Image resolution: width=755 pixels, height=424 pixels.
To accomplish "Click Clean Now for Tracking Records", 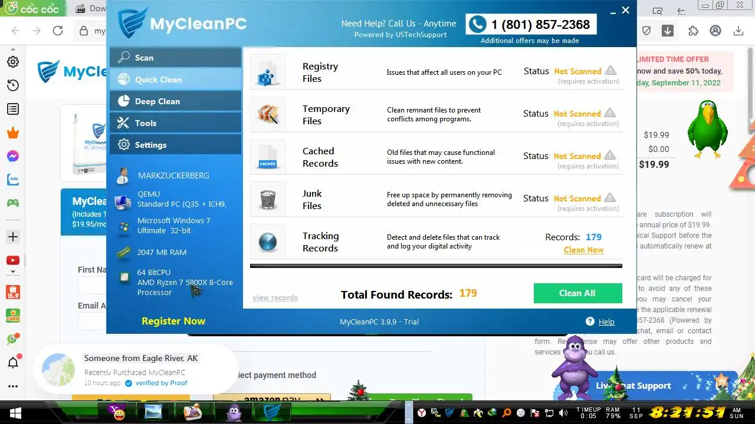I will click(x=583, y=250).
